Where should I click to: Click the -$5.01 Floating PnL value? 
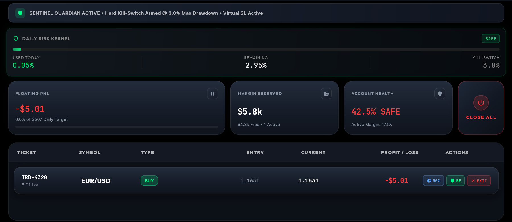[x=30, y=109]
